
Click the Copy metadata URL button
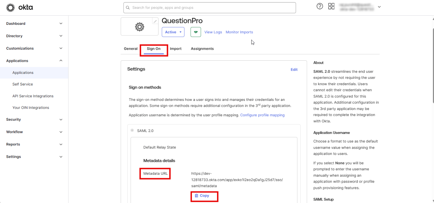click(x=202, y=195)
